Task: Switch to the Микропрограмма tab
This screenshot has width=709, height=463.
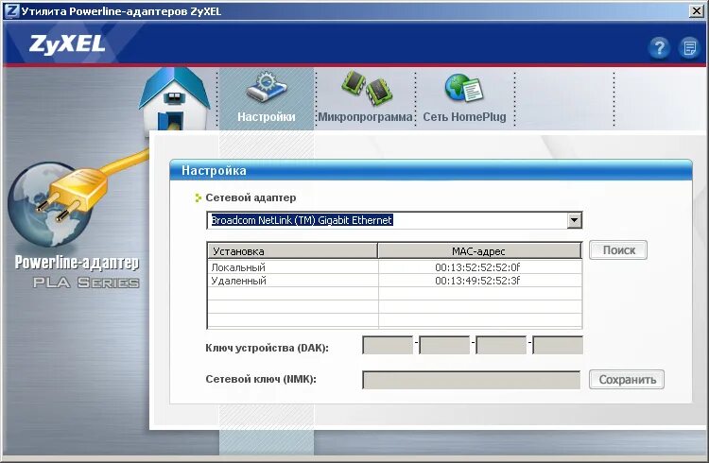Action: pyautogui.click(x=365, y=99)
